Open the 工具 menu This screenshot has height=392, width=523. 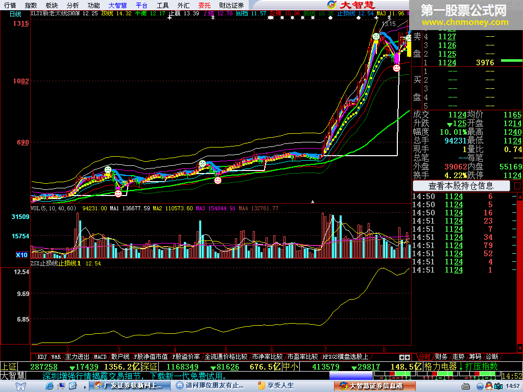point(162,5)
